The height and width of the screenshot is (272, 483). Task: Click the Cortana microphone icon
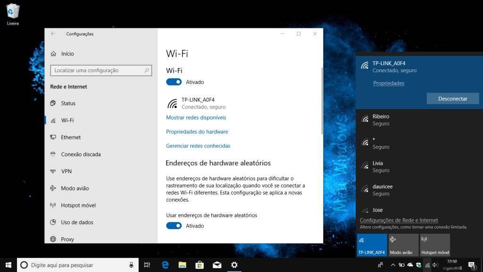tap(131, 265)
